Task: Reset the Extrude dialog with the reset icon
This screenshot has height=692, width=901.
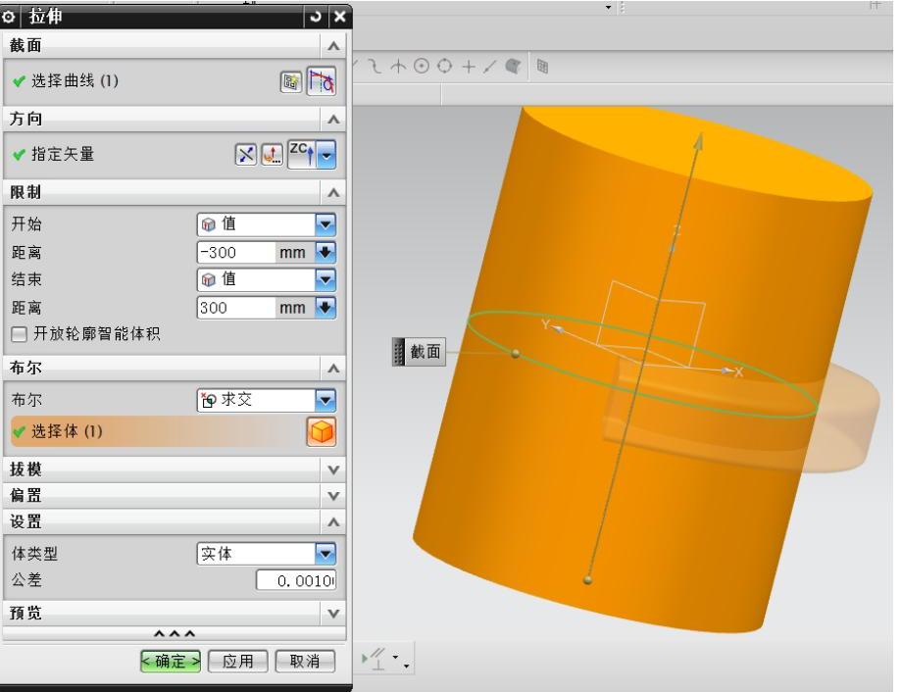Action: [316, 17]
